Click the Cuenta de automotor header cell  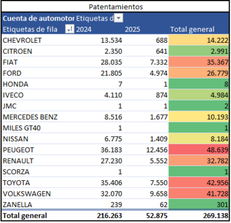point(38,19)
